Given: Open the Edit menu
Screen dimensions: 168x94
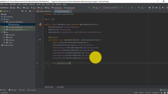Looking at the screenshot, I should tap(2, 4).
